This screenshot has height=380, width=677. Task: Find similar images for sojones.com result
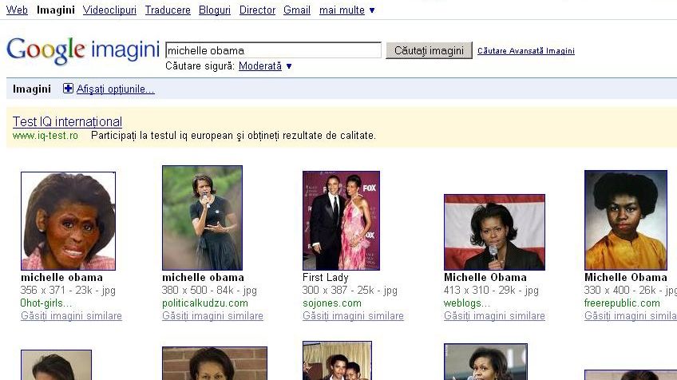click(x=353, y=316)
